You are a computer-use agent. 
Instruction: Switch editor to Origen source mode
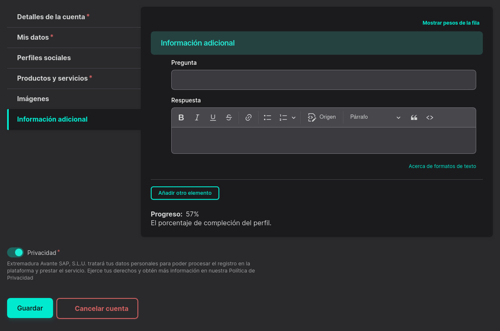[322, 117]
